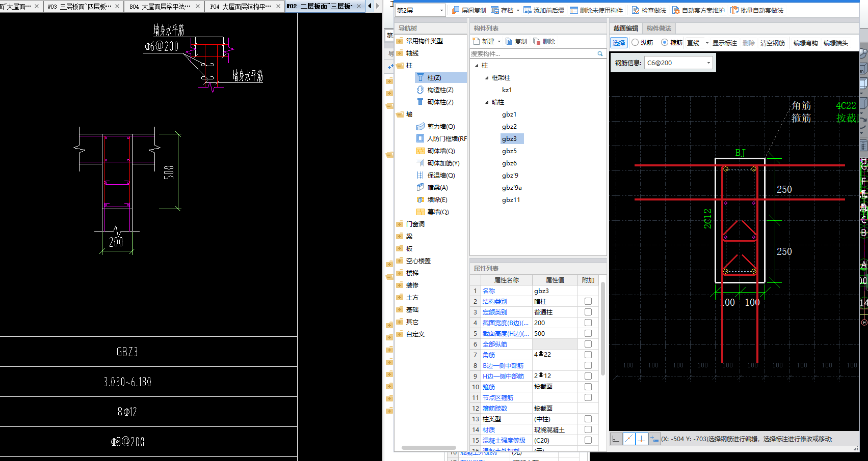The width and height of the screenshot is (868, 461).
Task: Select gbz5 in component list
Action: [x=509, y=151]
